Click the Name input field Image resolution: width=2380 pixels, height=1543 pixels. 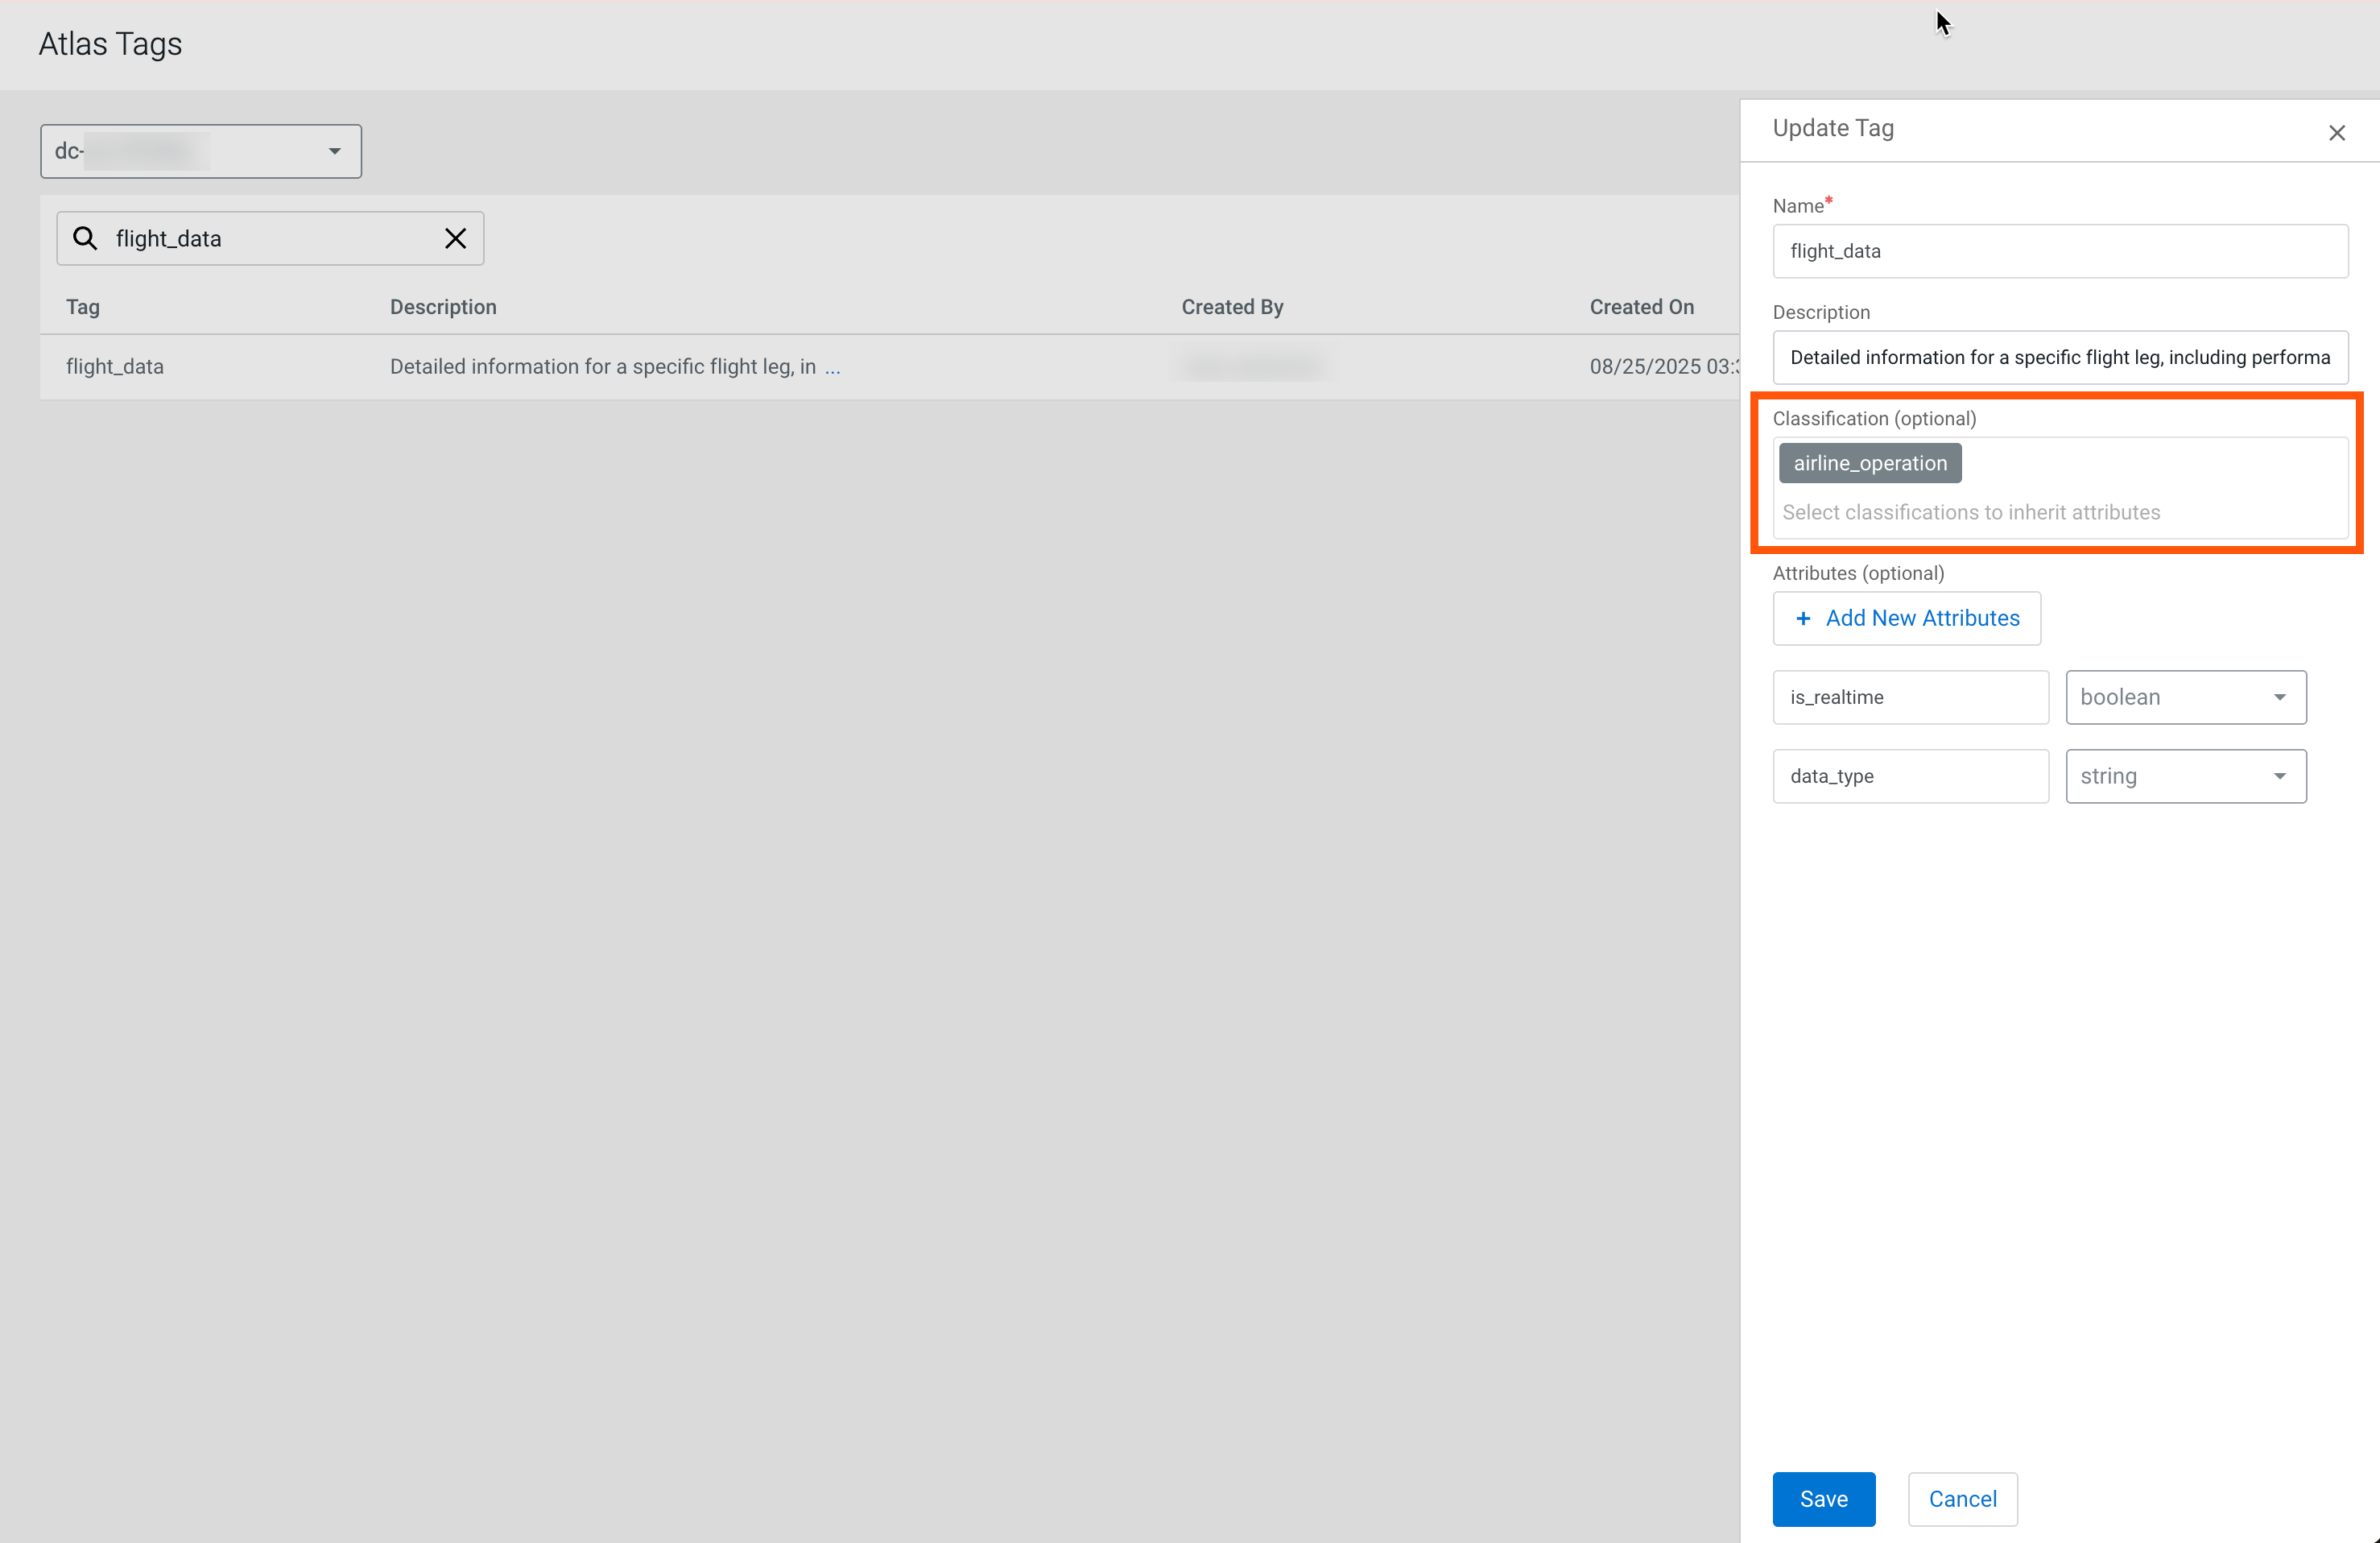[2059, 251]
